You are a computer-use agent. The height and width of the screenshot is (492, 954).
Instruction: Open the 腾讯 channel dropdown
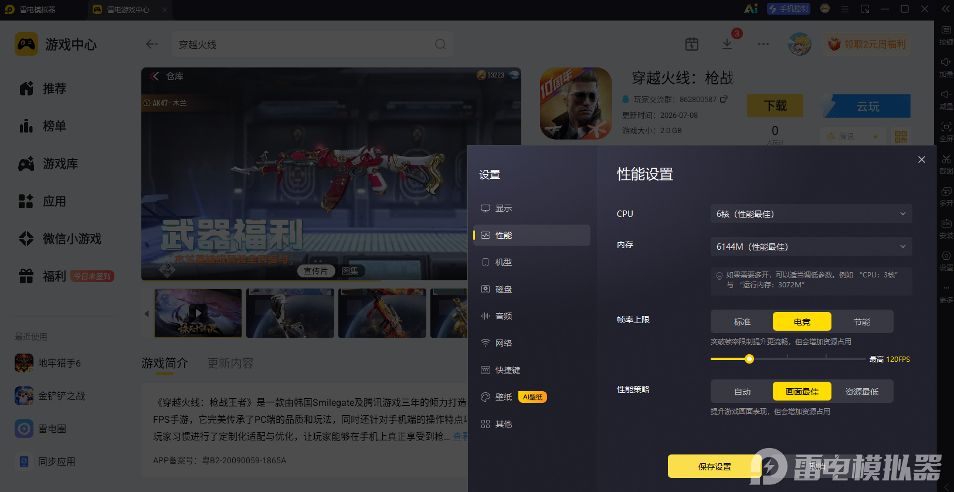pyautogui.click(x=852, y=137)
